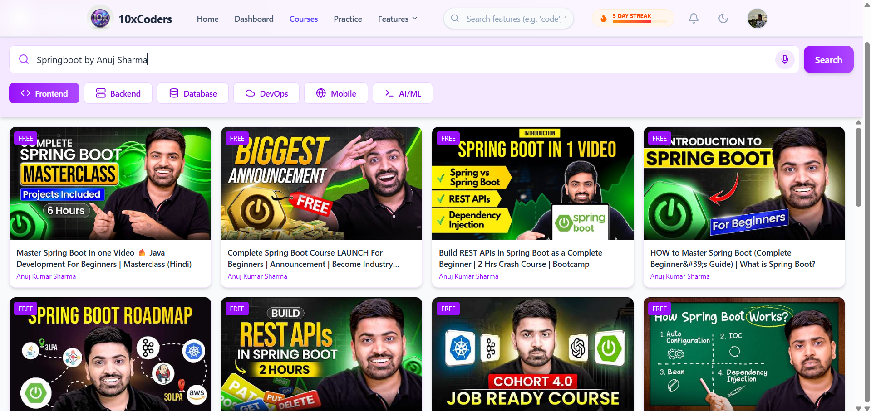Click Anuj Kumar Sharma under REST APIs crash course
871x411 pixels.
click(468, 276)
